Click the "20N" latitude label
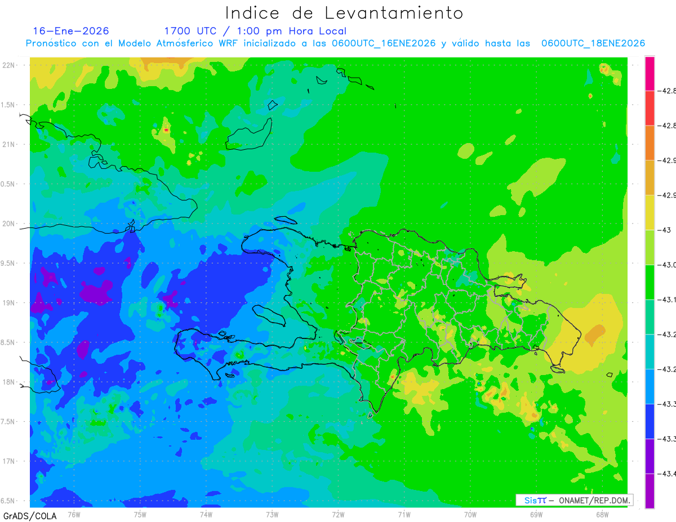Screen dimensions: 676x522 coord(9,224)
